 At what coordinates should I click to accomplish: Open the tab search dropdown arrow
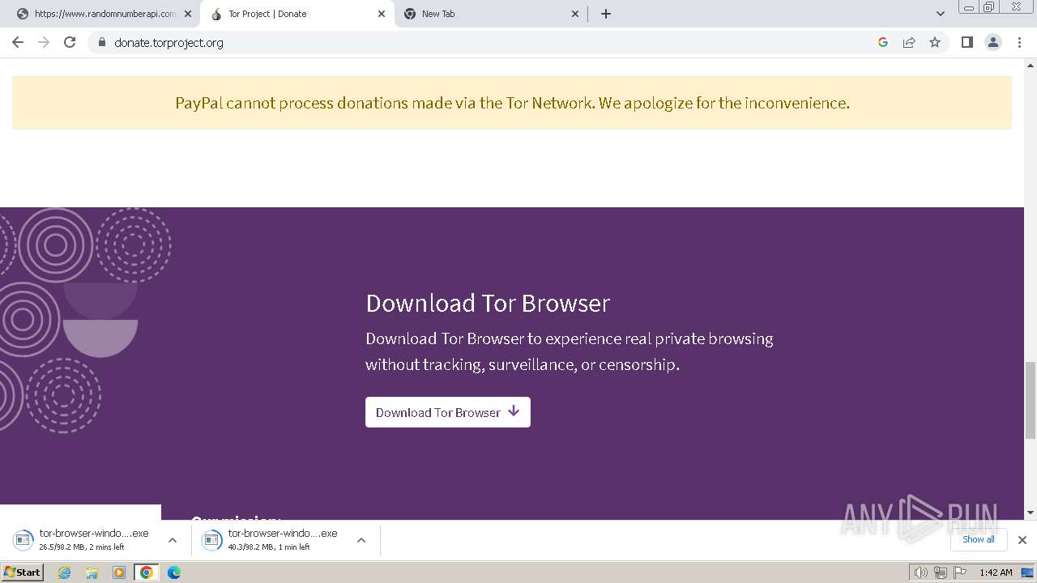(941, 14)
